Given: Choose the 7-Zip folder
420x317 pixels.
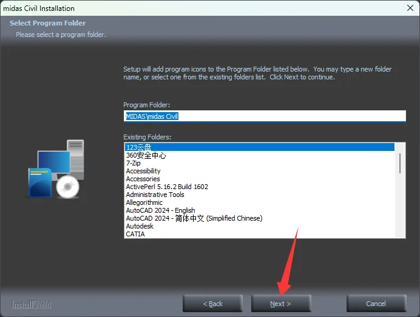Looking at the screenshot, I should (x=260, y=163).
